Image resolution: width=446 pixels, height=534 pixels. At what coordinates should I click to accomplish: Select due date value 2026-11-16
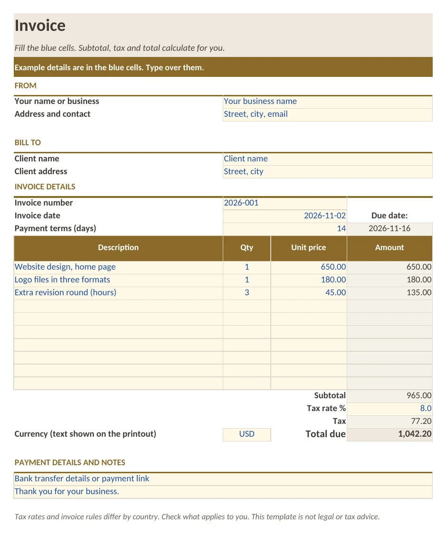pos(389,229)
